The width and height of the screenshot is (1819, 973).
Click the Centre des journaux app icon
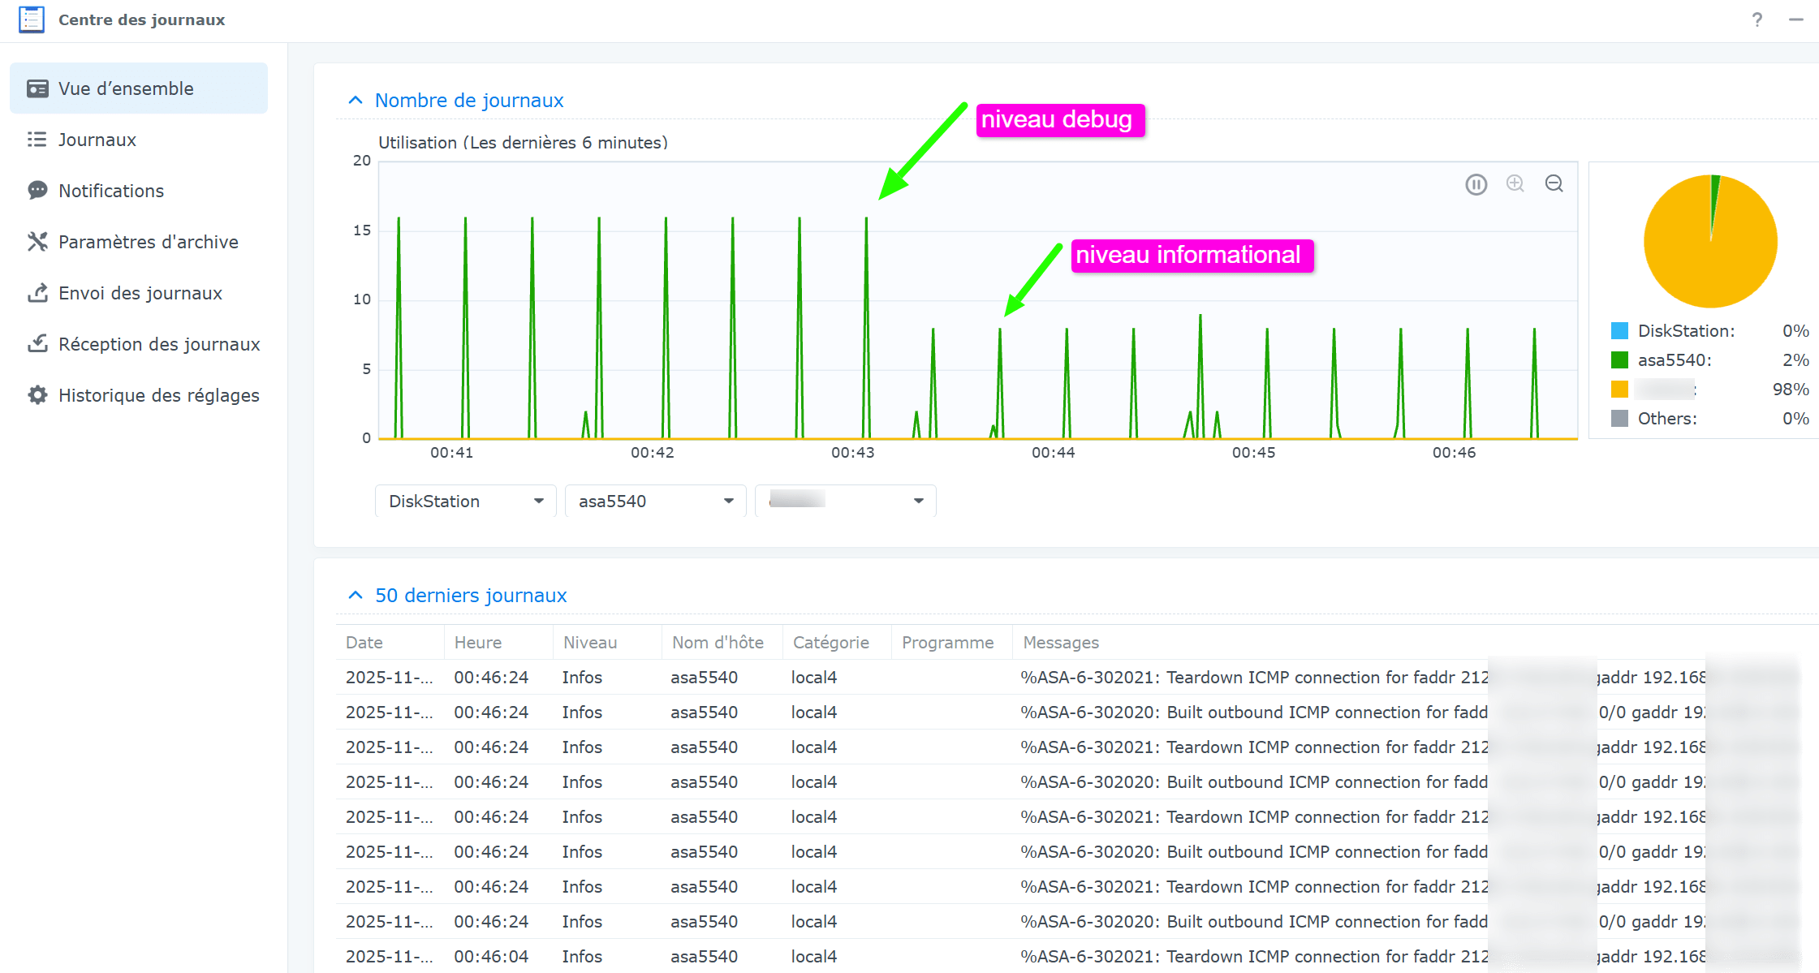point(32,19)
